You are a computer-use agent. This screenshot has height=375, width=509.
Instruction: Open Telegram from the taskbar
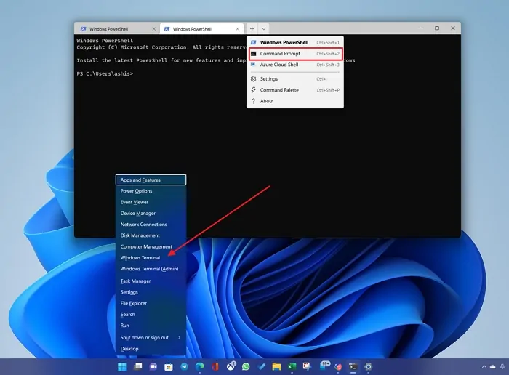[x=184, y=366]
